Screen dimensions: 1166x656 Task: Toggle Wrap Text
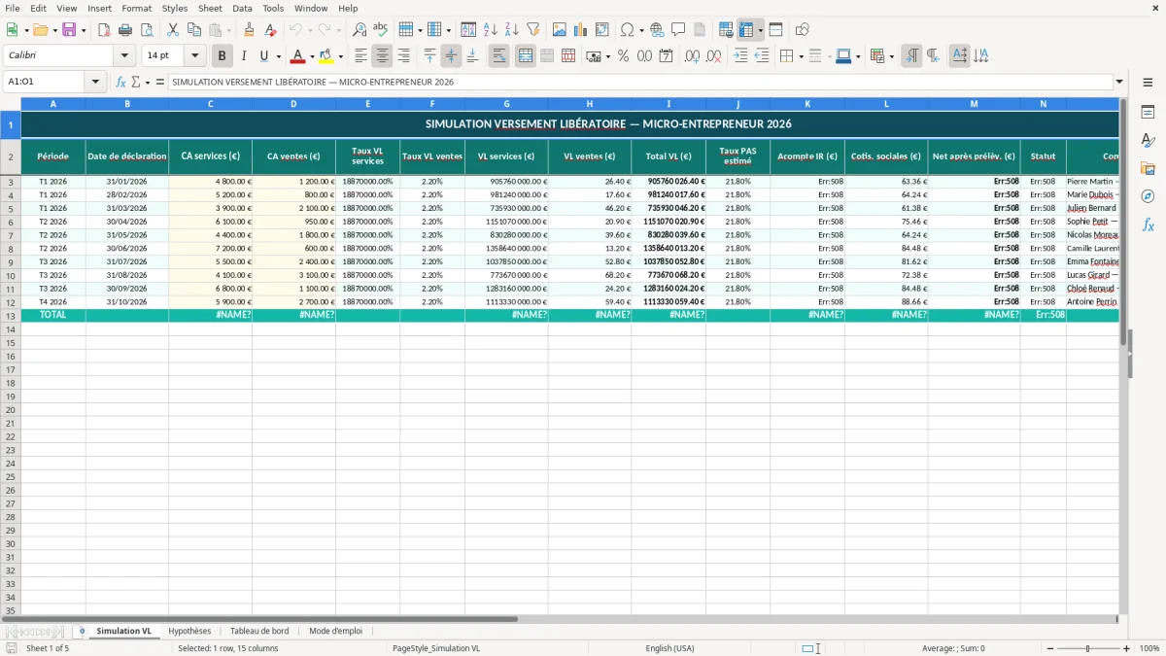click(x=498, y=56)
